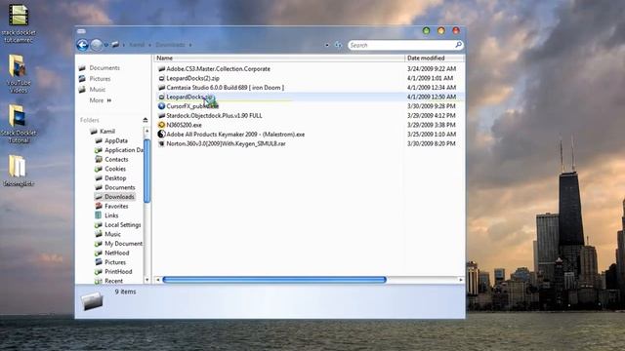Click the magnifier search icon
This screenshot has height=351, width=625.
458,45
